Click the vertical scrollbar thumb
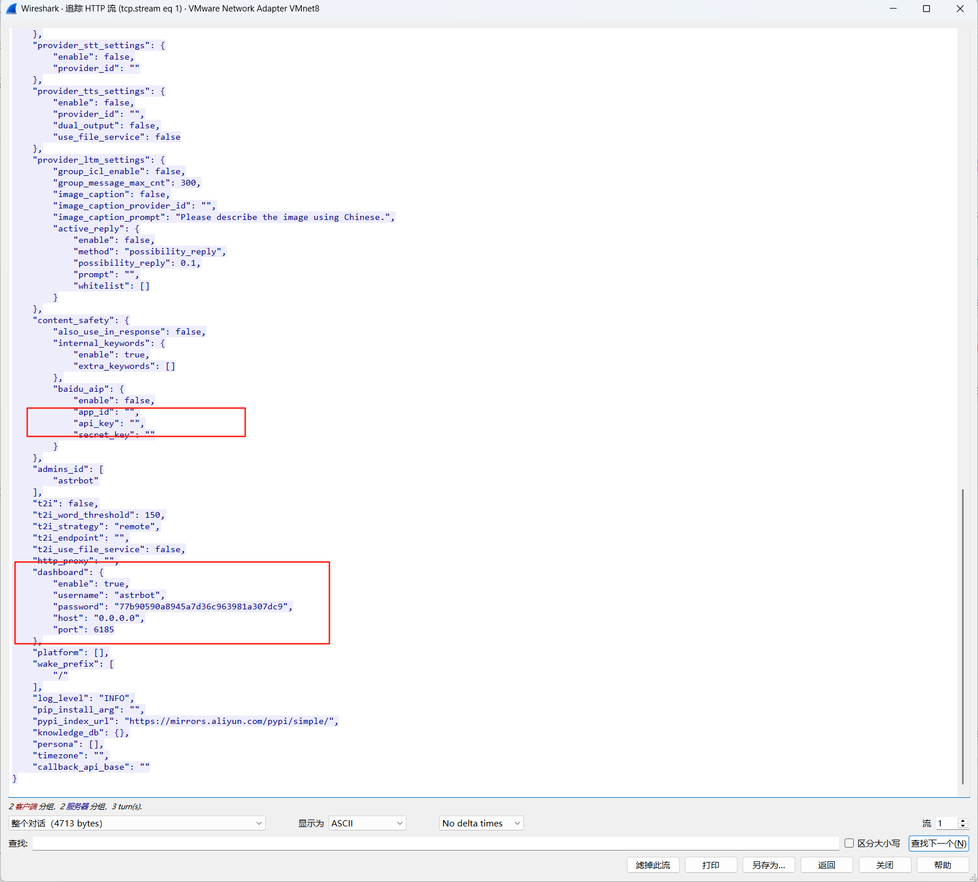Viewport: 978px width, 882px height. tap(963, 636)
